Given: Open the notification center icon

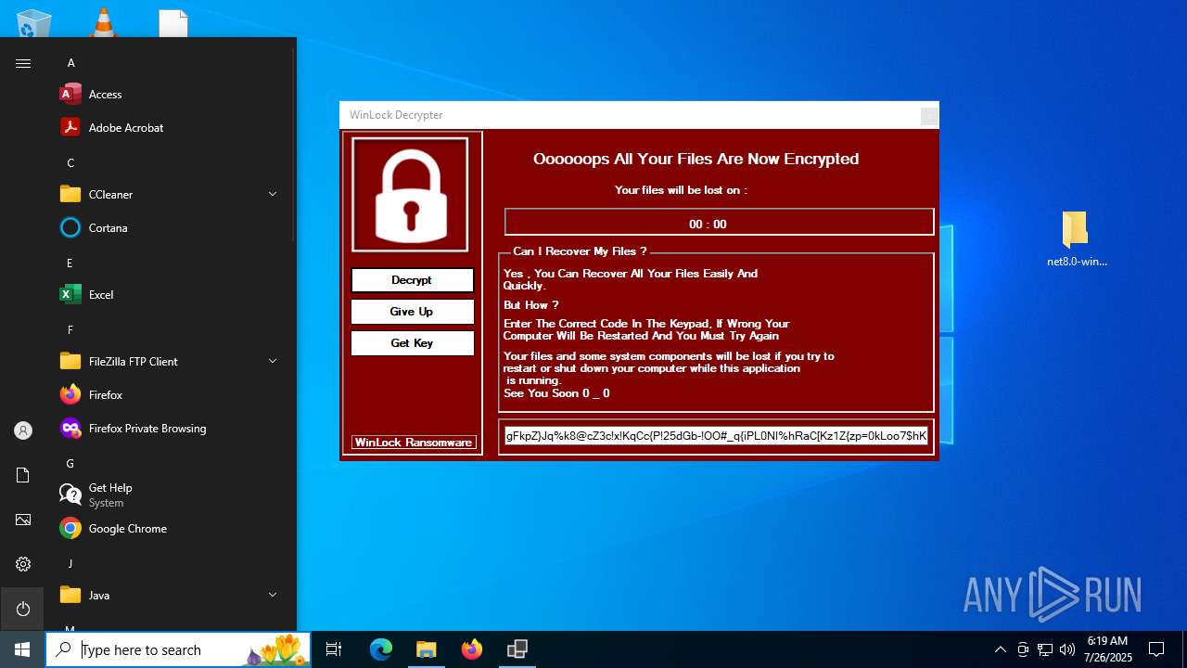Looking at the screenshot, I should (1156, 649).
